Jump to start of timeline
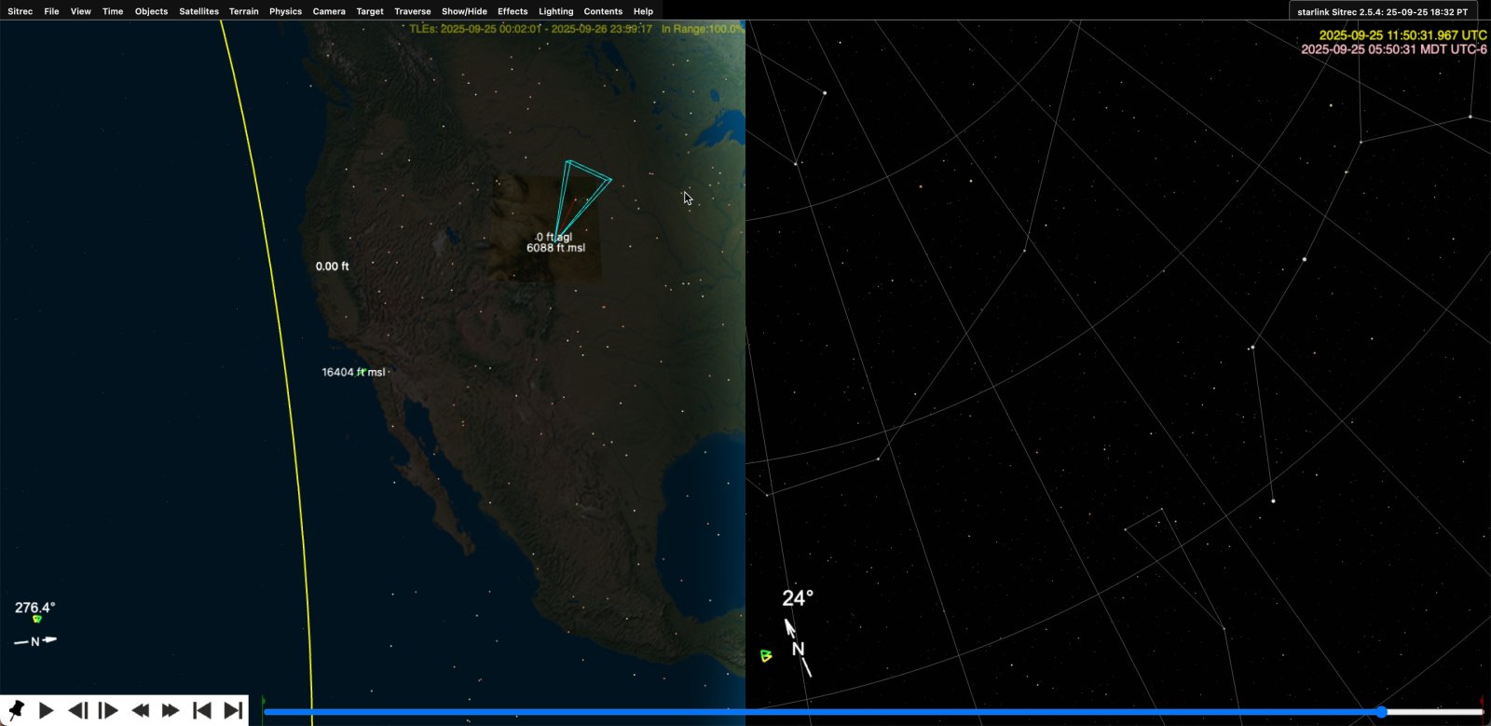Image resolution: width=1491 pixels, height=726 pixels. pos(201,710)
